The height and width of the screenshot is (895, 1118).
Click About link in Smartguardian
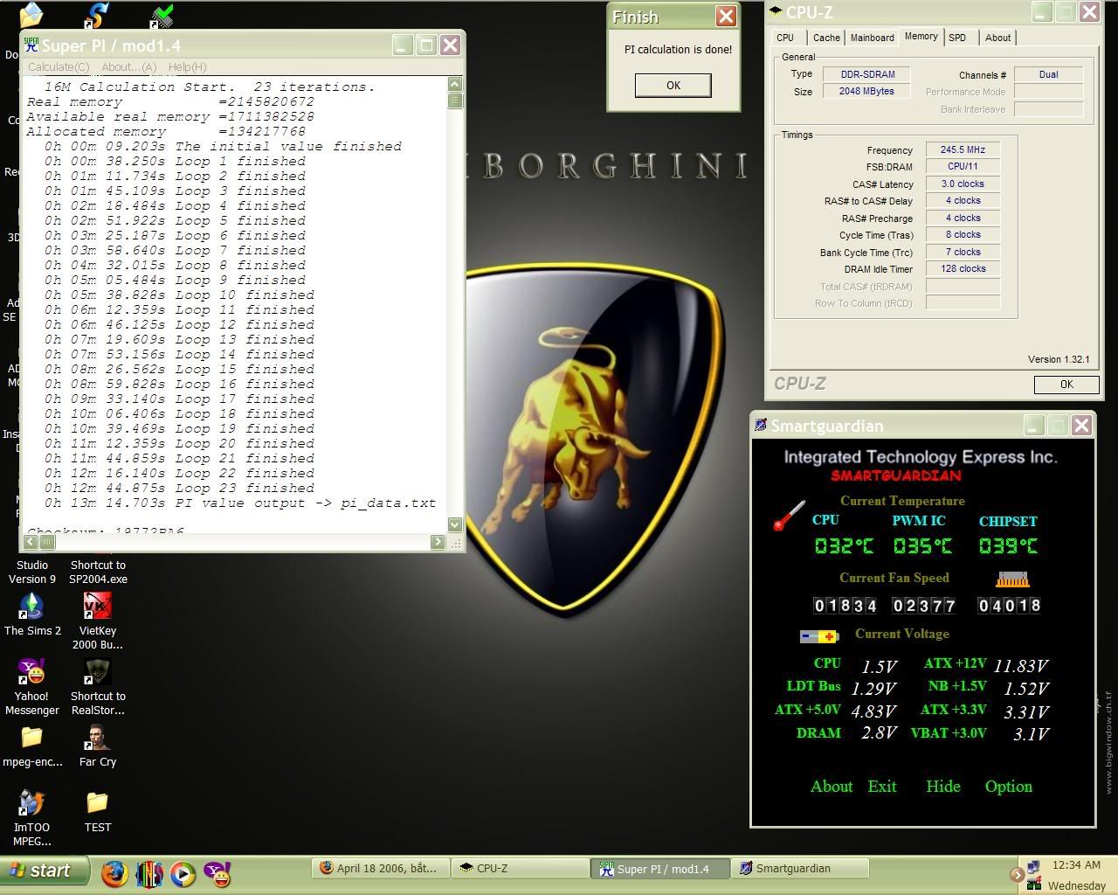[832, 787]
